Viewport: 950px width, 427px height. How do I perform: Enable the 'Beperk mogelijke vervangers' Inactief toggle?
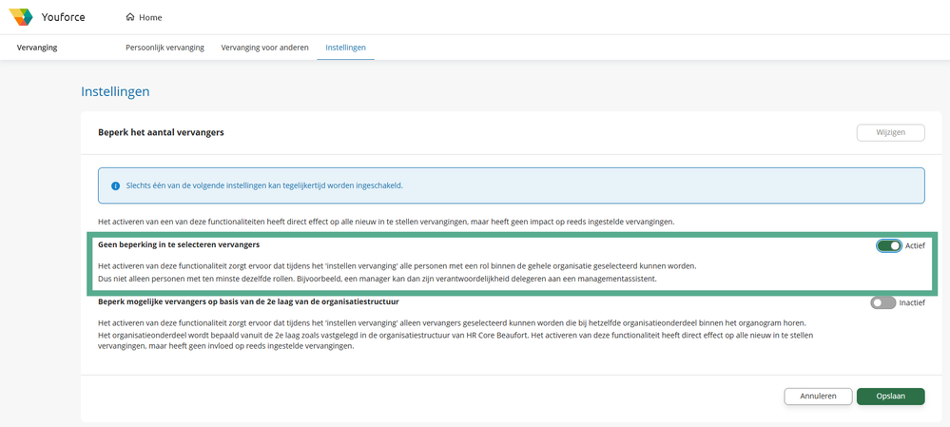(x=882, y=302)
